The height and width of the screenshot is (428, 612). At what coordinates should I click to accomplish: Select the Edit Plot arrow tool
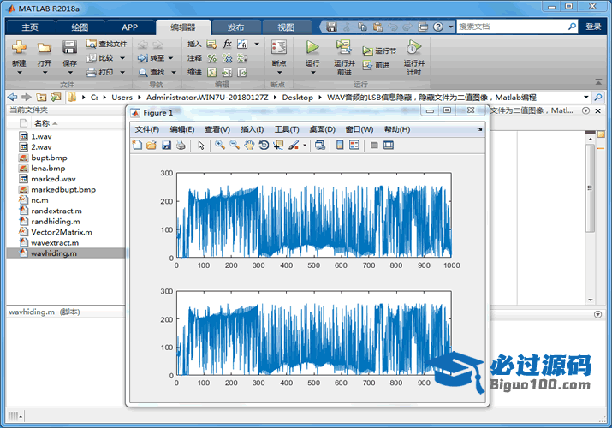[x=201, y=146]
